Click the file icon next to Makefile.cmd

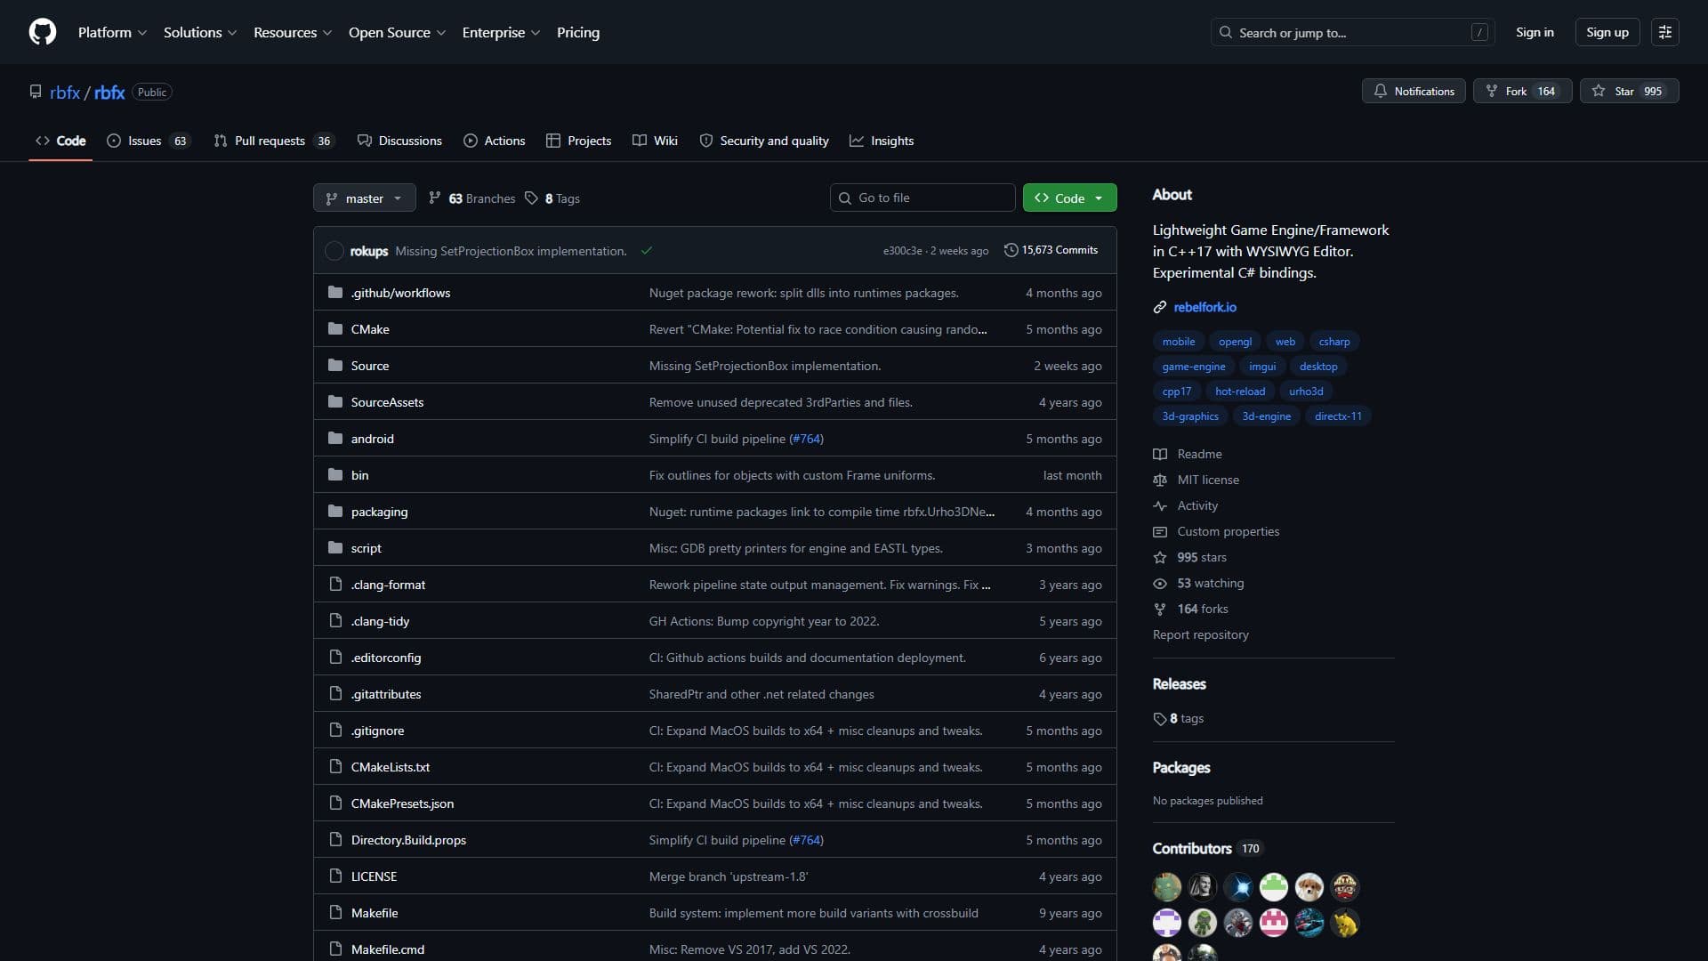pos(335,949)
